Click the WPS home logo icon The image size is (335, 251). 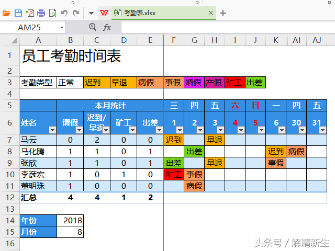(x=104, y=13)
